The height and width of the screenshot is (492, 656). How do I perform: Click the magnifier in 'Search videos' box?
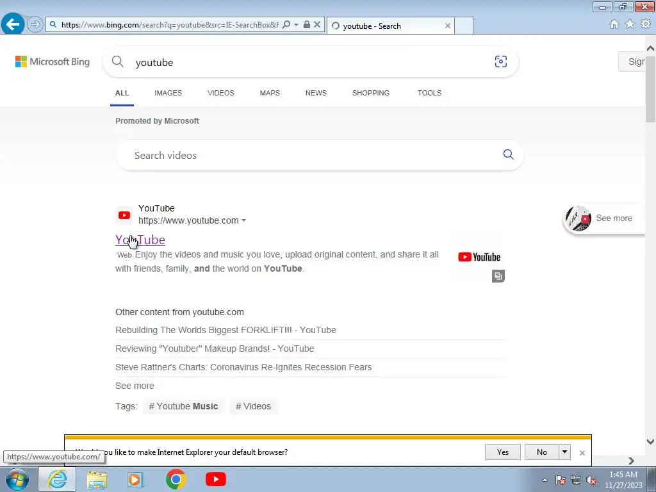[508, 155]
